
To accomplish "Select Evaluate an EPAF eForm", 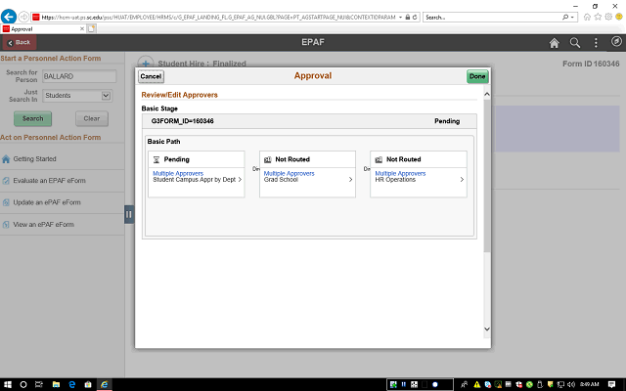I will coord(50,180).
